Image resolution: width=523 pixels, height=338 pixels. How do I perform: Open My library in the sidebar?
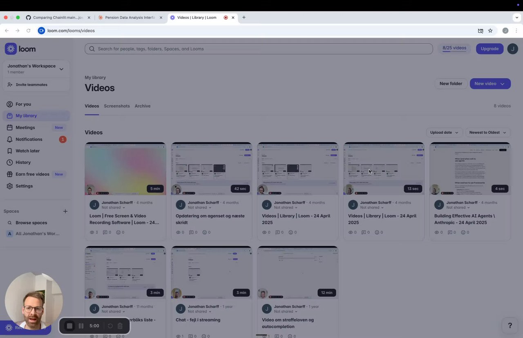(x=37, y=116)
